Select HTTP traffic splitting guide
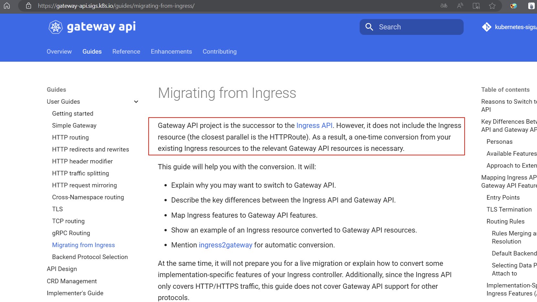This screenshot has width=537, height=302. click(x=80, y=173)
